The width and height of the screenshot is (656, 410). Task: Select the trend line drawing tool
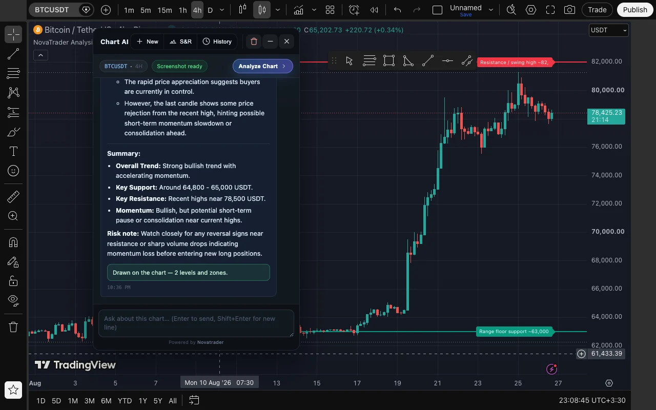[13, 54]
